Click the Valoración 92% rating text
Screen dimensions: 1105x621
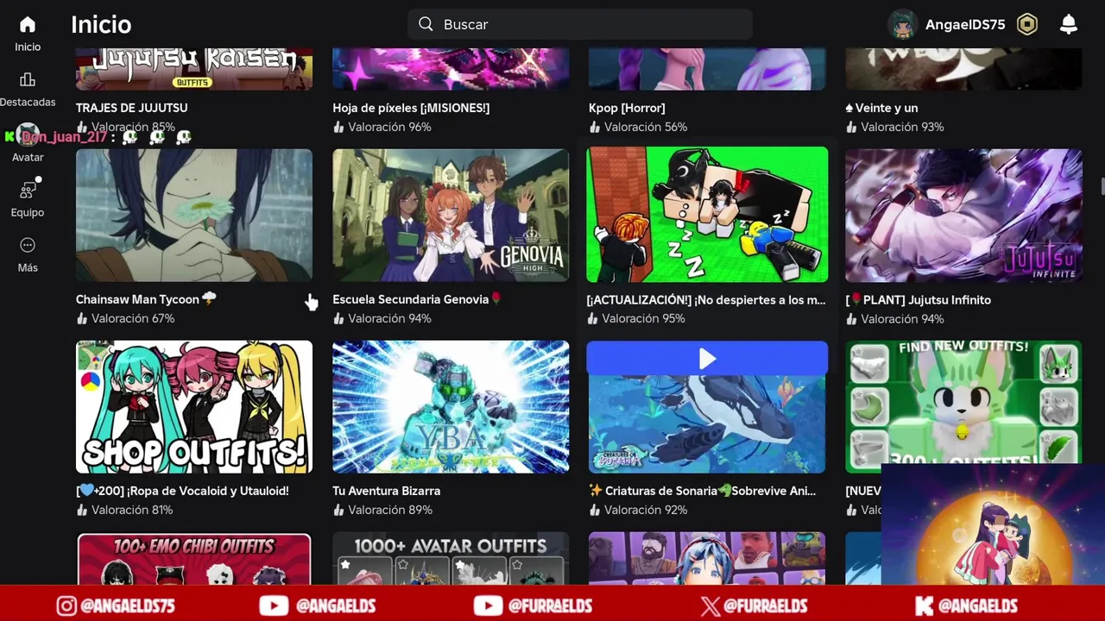(x=646, y=510)
